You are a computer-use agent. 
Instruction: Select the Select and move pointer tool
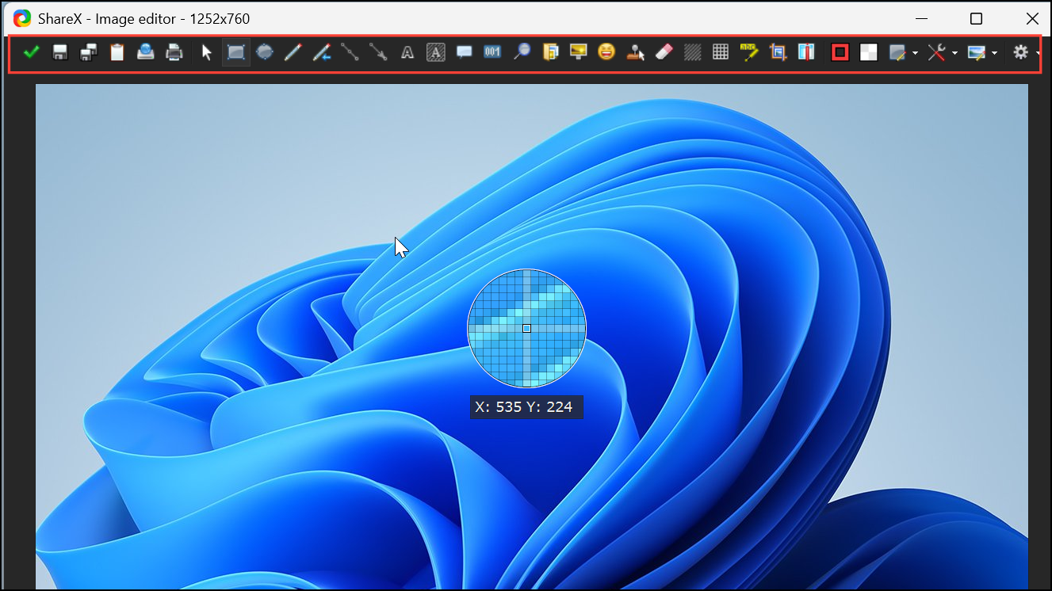207,52
